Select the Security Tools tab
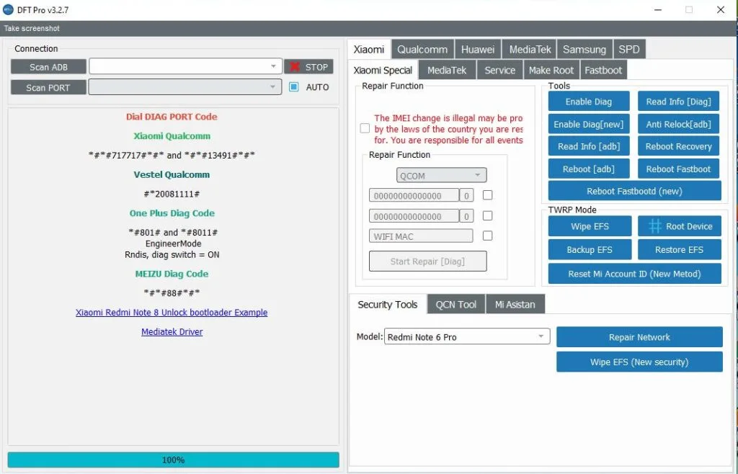 pos(387,304)
